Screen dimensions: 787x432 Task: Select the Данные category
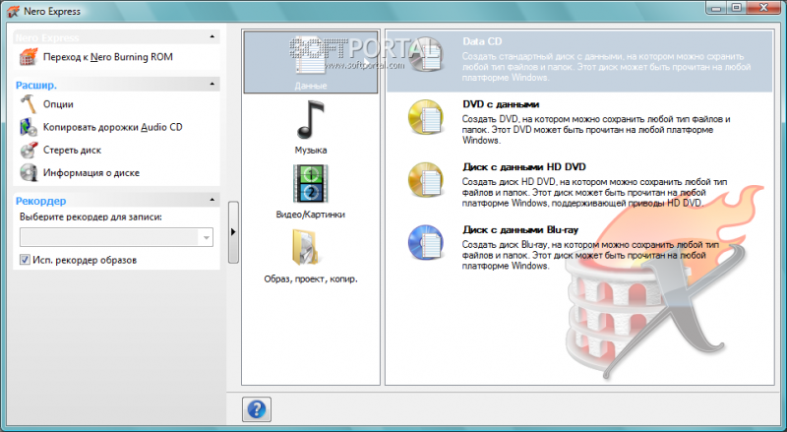pyautogui.click(x=311, y=62)
